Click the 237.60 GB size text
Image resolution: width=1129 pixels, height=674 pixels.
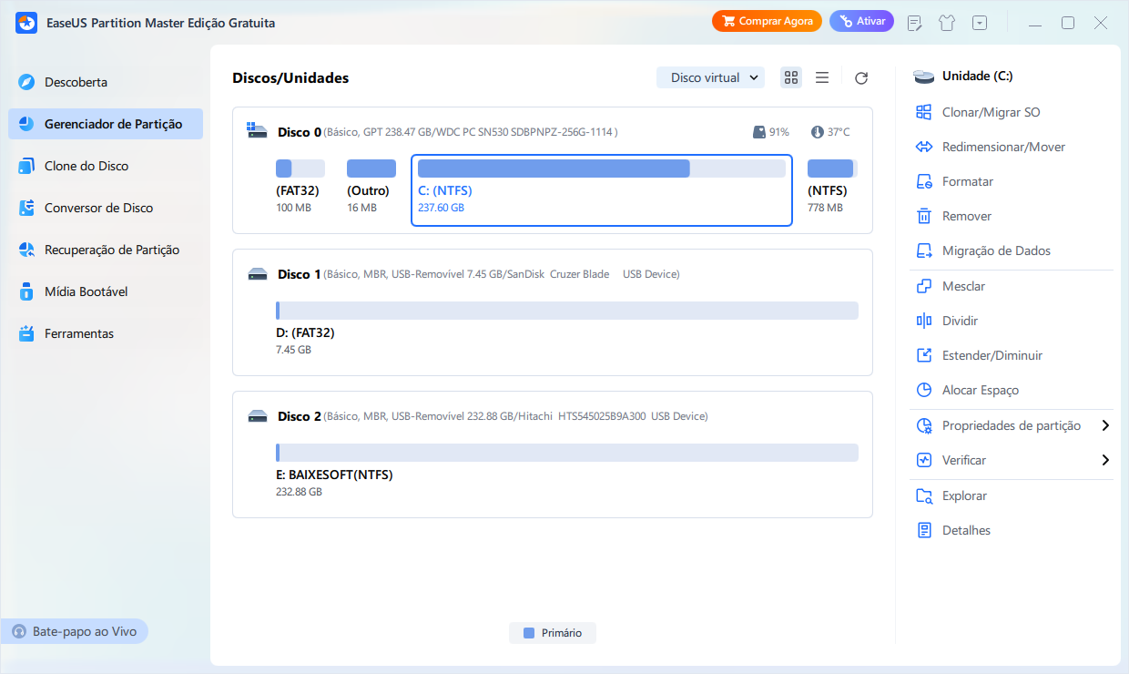(x=441, y=208)
